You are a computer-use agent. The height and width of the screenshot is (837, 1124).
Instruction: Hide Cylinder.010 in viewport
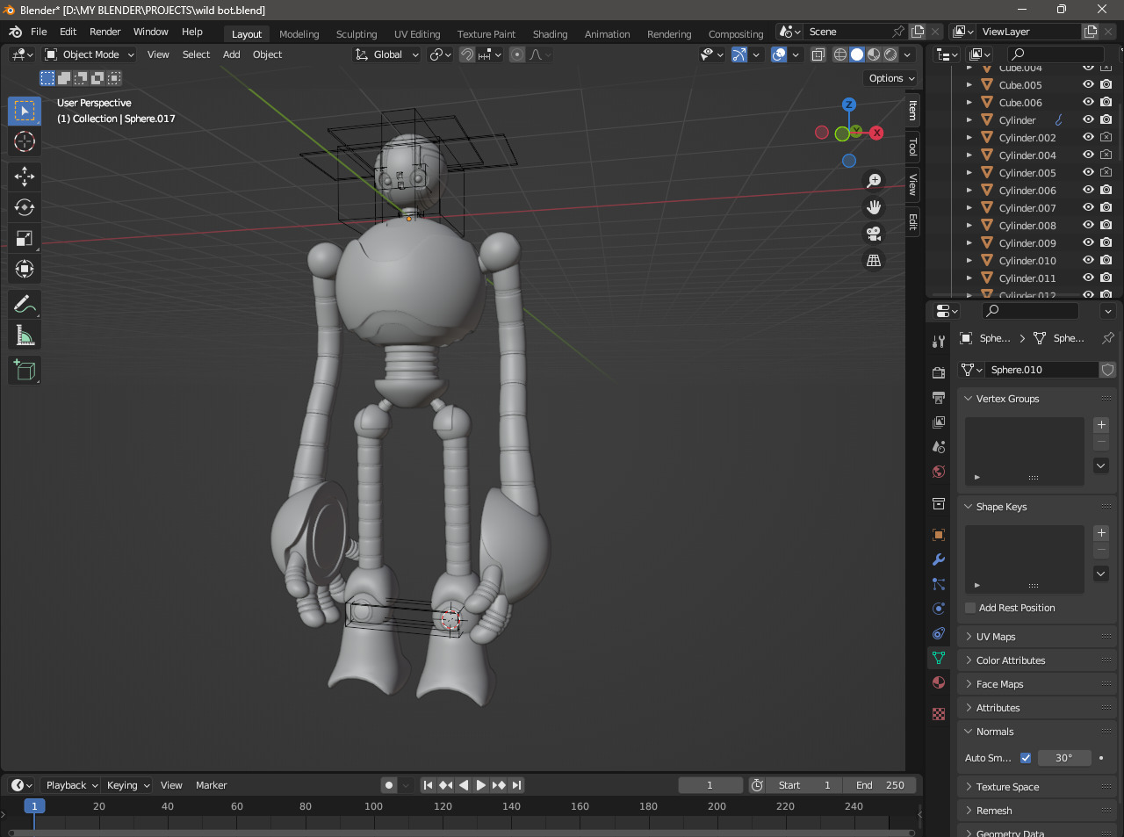[1088, 261]
